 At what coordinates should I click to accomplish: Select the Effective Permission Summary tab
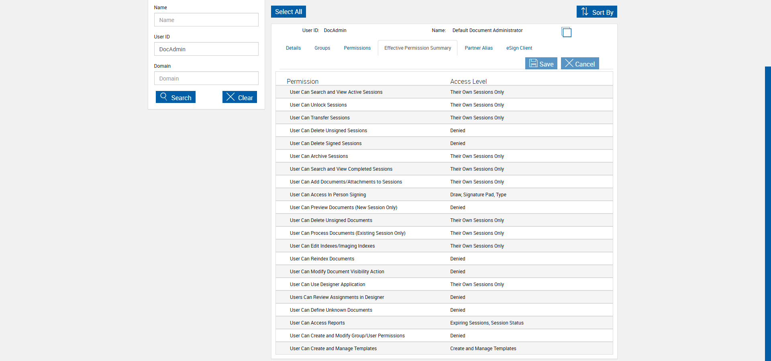coord(418,48)
